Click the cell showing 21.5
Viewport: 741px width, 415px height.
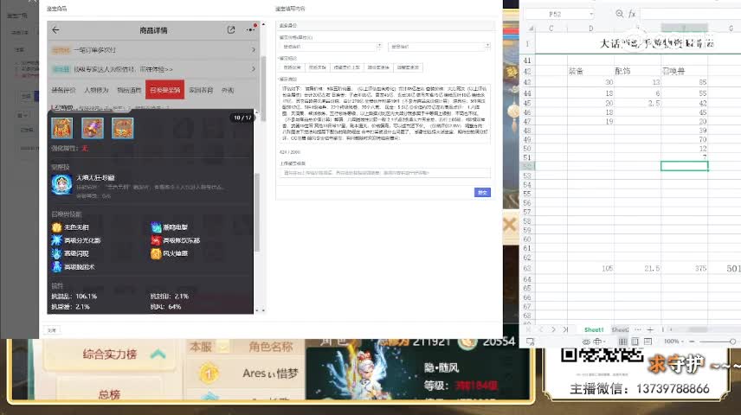click(637, 268)
